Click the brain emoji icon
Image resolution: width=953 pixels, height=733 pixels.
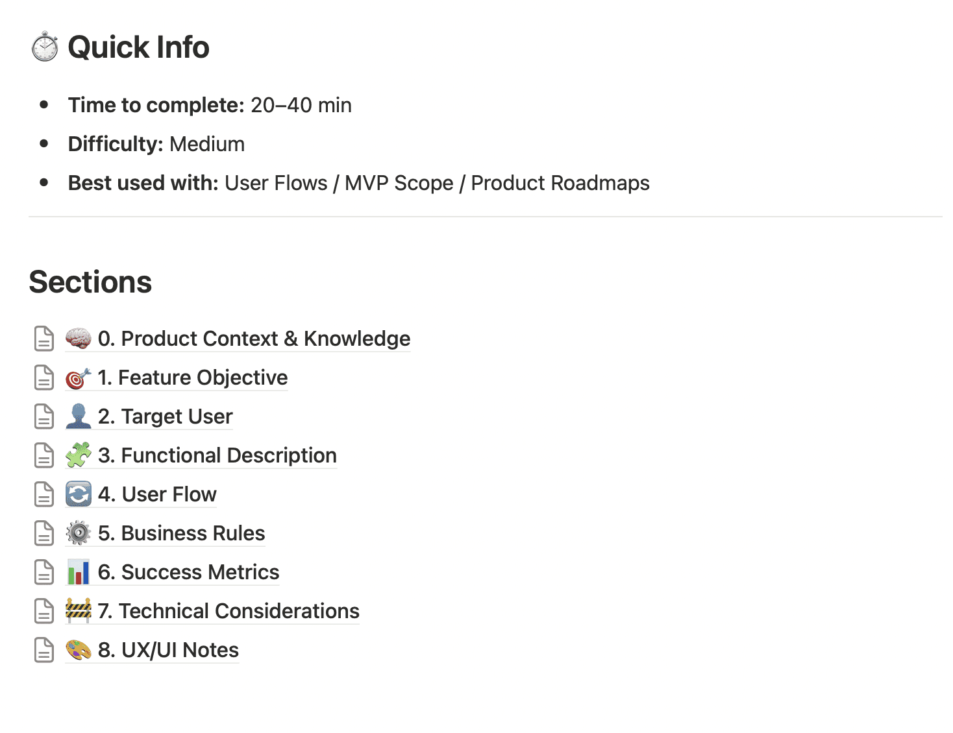pyautogui.click(x=79, y=339)
